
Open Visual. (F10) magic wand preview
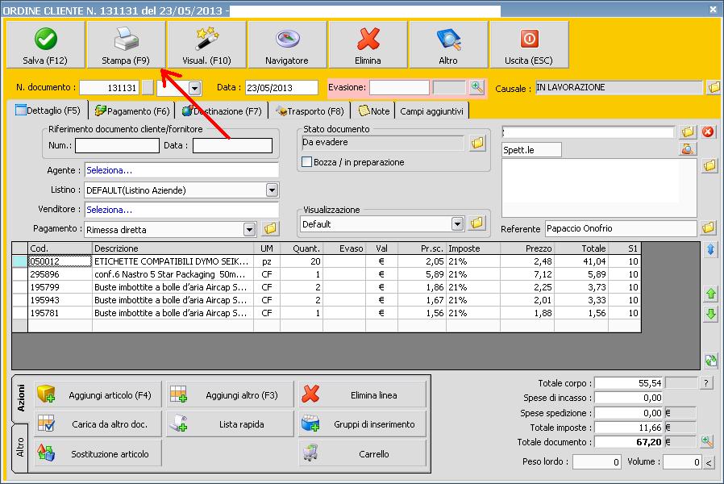pos(206,45)
